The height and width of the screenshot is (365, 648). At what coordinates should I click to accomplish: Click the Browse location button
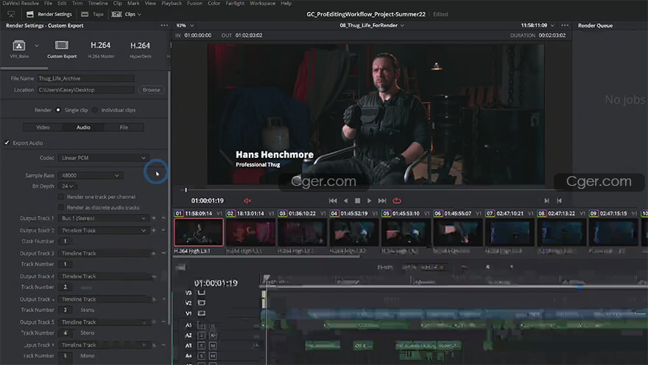click(151, 90)
